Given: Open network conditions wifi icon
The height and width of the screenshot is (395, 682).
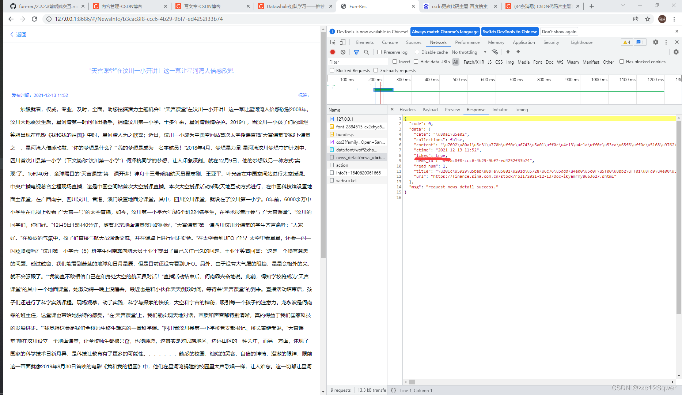Looking at the screenshot, I should click(x=495, y=52).
